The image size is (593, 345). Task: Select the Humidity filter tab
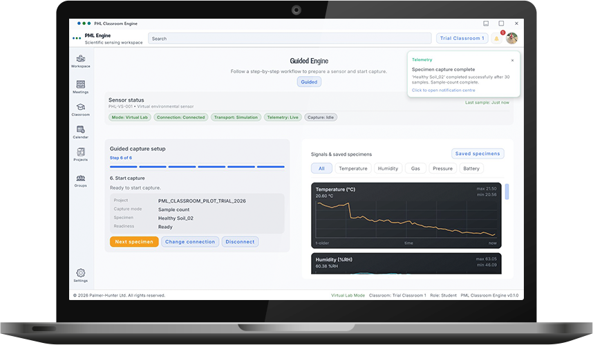pos(388,168)
